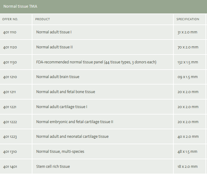
Task: Open Normal embryonic and fetal cartilage tissue II
Action: (x=75, y=122)
